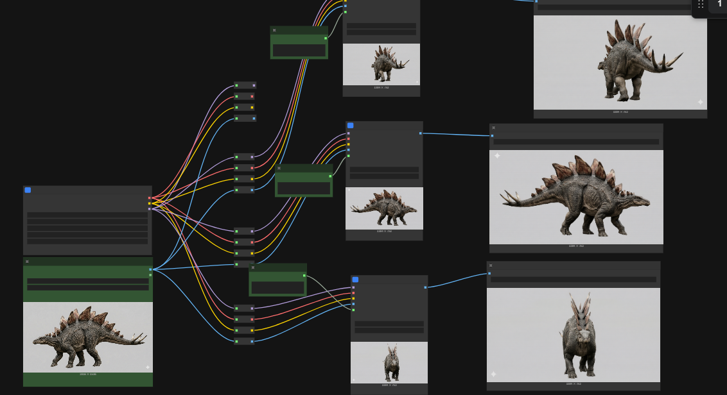Select the green output socket on the green source image node
The image size is (727, 395).
[150, 275]
